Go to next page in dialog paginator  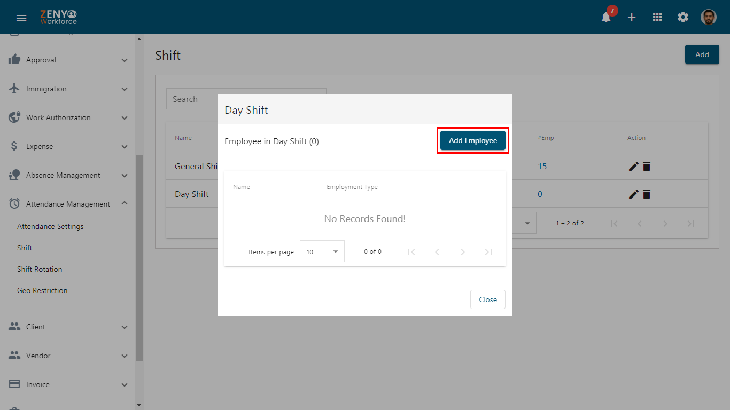(463, 252)
